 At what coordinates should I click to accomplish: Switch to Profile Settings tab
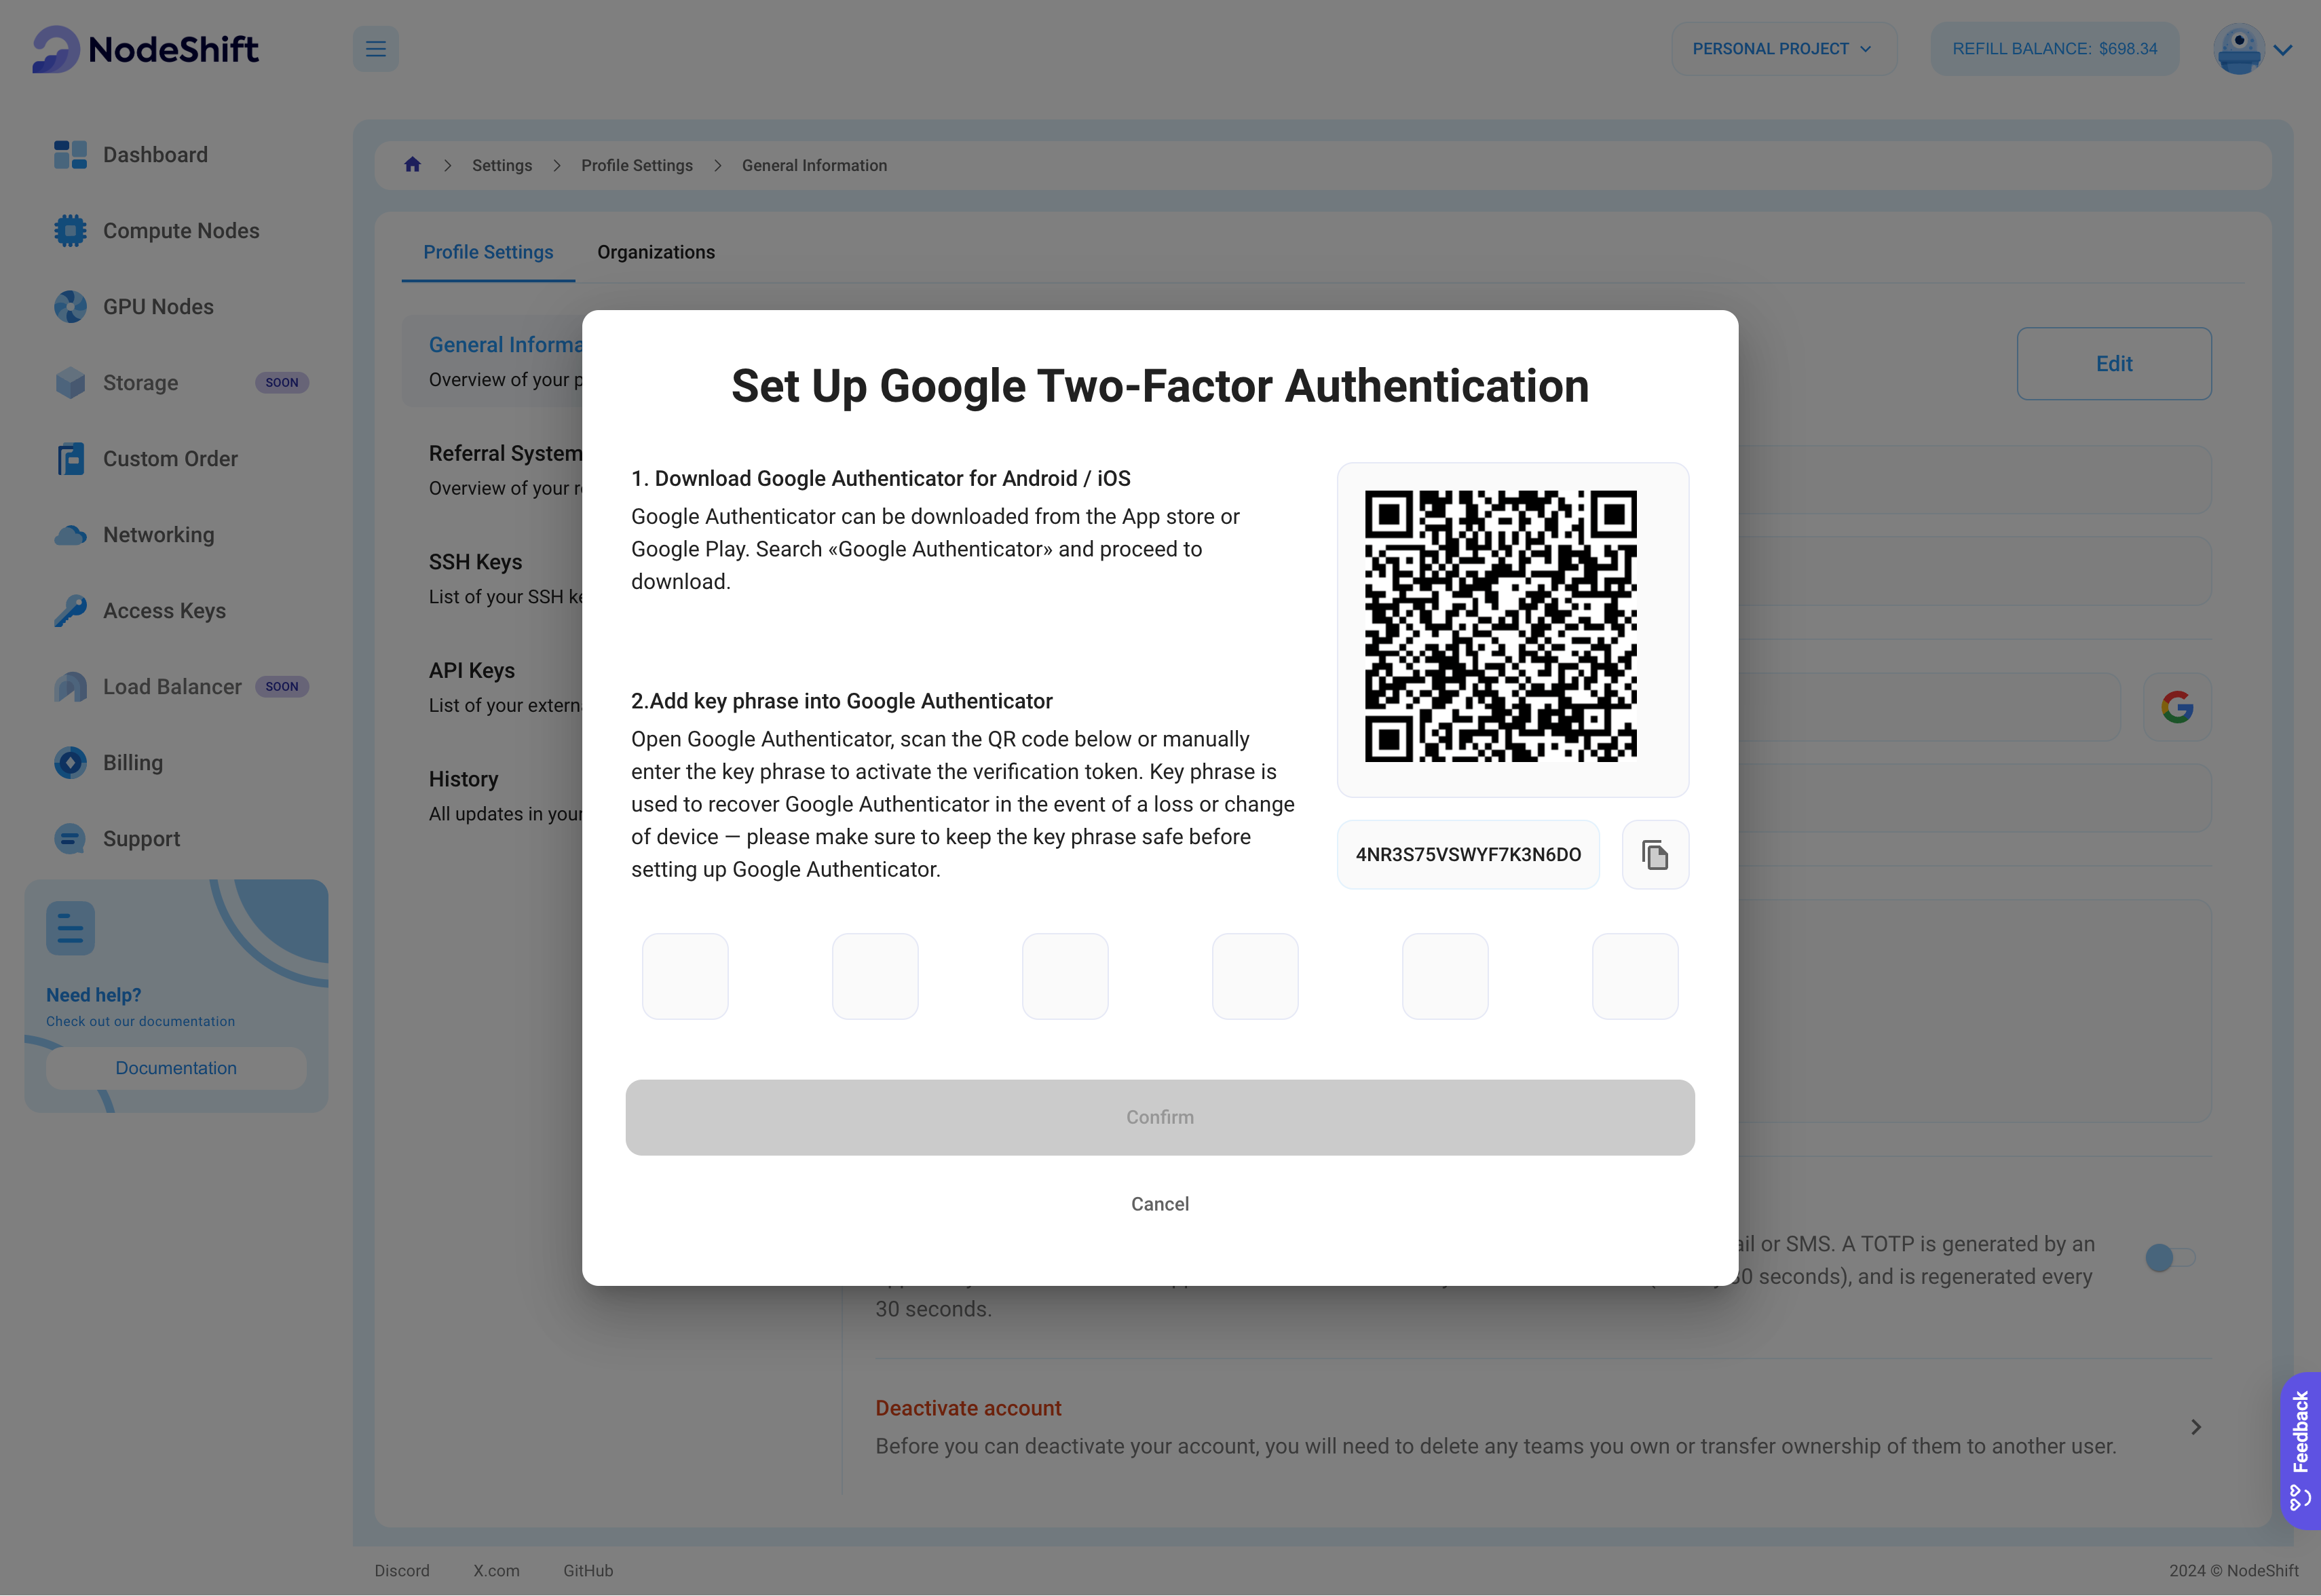[488, 252]
